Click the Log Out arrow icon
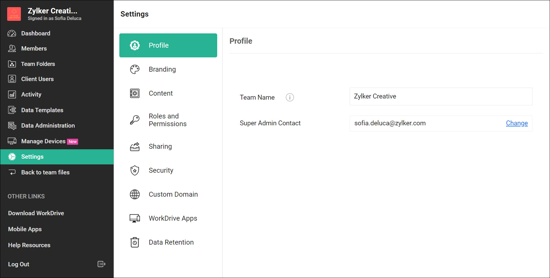 (x=101, y=264)
